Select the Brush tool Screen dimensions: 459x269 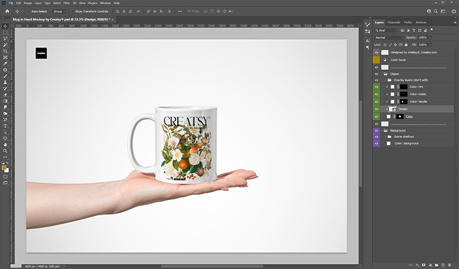[x=5, y=76]
